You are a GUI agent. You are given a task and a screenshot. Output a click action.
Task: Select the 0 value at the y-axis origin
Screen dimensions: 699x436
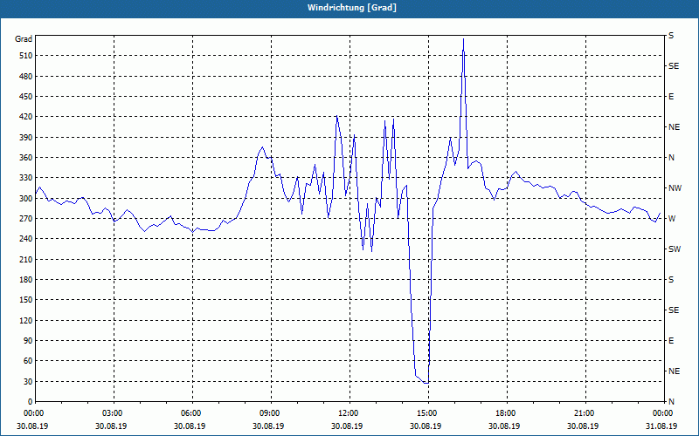click(31, 402)
